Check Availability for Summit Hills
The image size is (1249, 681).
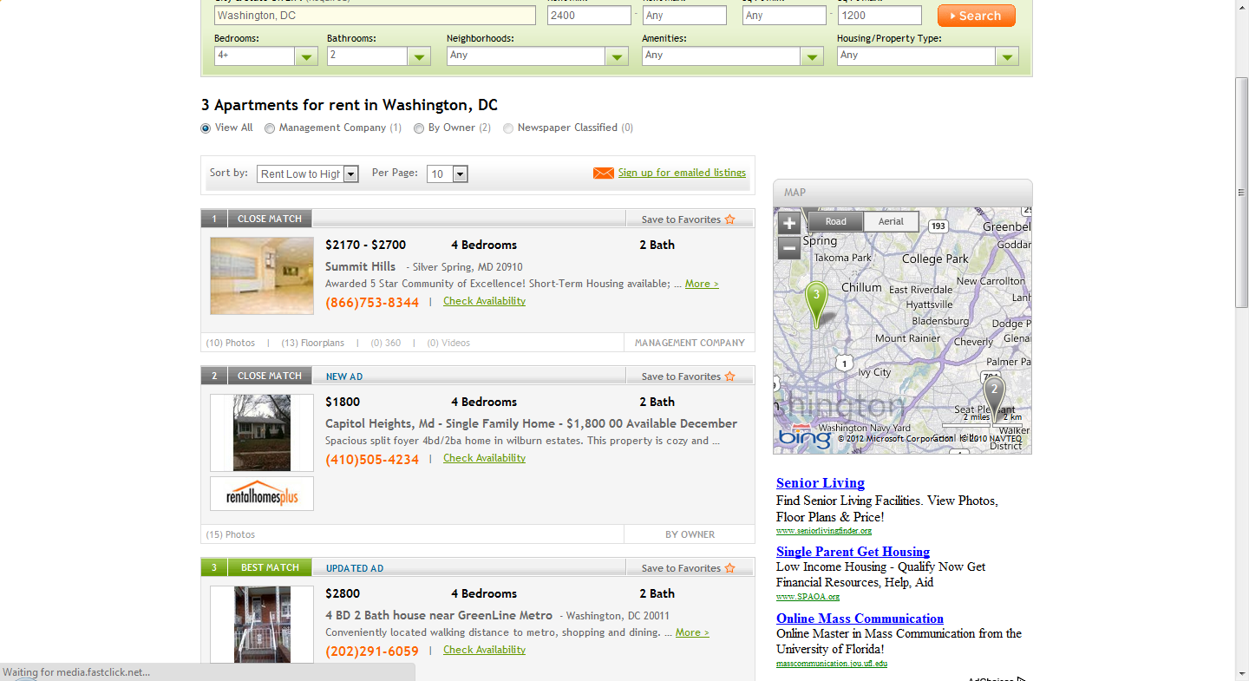484,301
